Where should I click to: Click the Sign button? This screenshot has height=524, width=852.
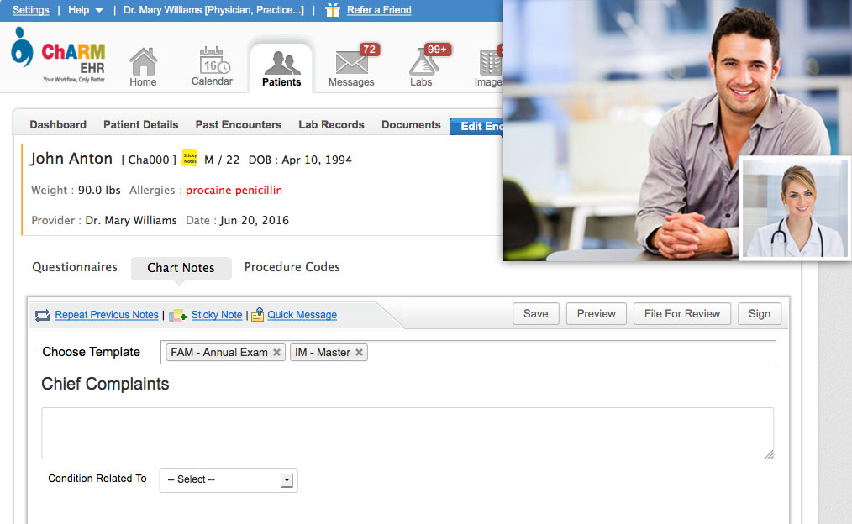[x=759, y=313]
